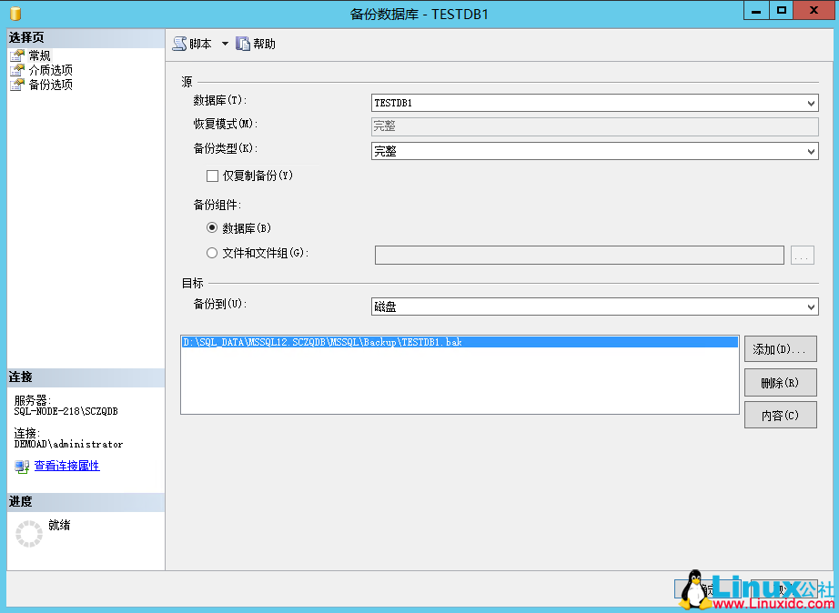Viewport: 839px width, 613px height.
Task: Open the 数据库 dropdown showing TESTDB1
Action: click(809, 103)
